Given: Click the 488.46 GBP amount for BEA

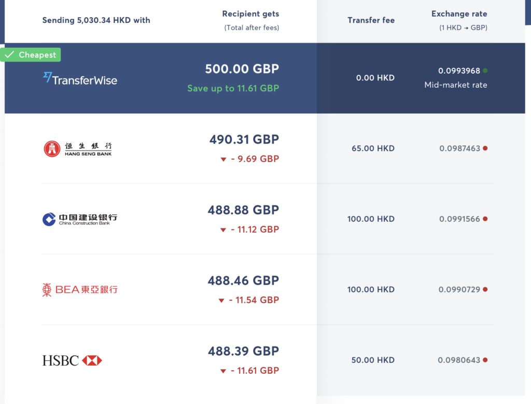Looking at the screenshot, I should pos(244,280).
